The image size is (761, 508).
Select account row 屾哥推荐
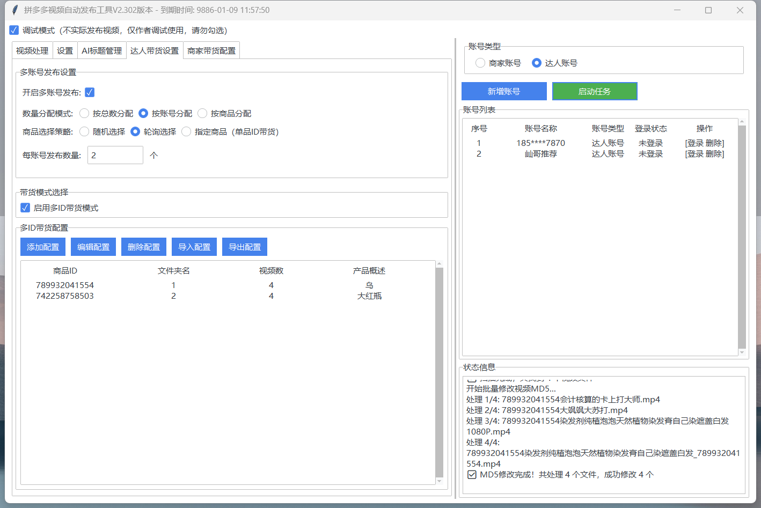[600, 153]
